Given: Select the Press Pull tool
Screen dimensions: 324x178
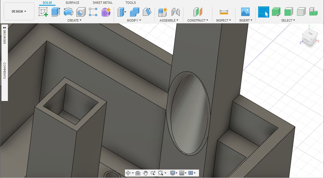Looking at the screenshot, I should [122, 12].
